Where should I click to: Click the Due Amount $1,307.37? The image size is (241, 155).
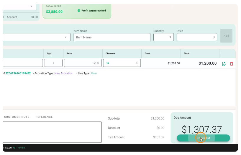(202, 129)
